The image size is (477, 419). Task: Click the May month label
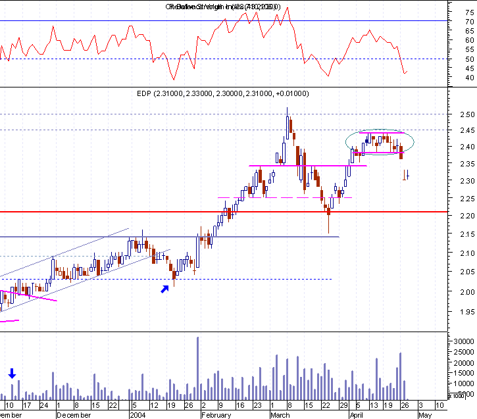point(425,415)
